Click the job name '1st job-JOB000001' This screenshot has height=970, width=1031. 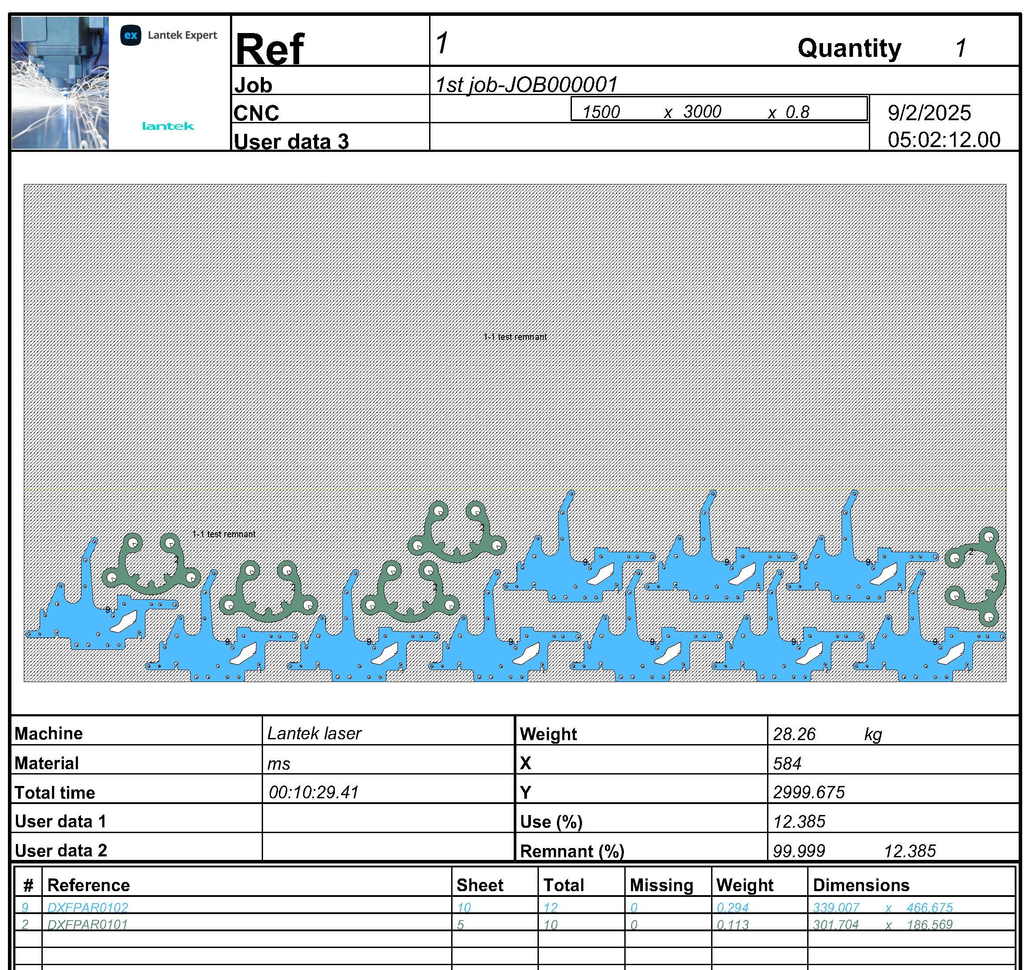(x=526, y=85)
